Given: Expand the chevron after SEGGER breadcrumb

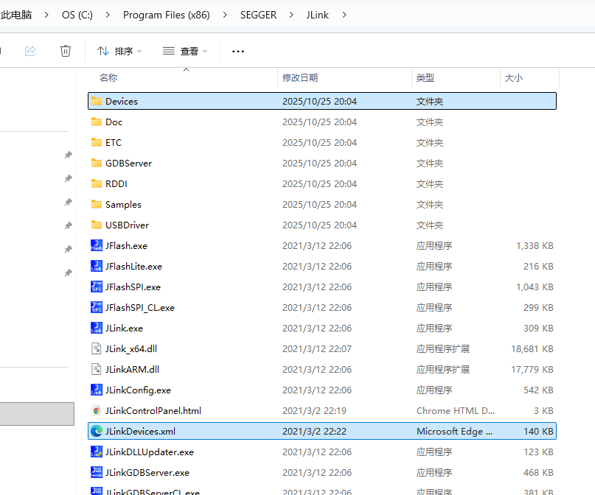Looking at the screenshot, I should point(291,15).
